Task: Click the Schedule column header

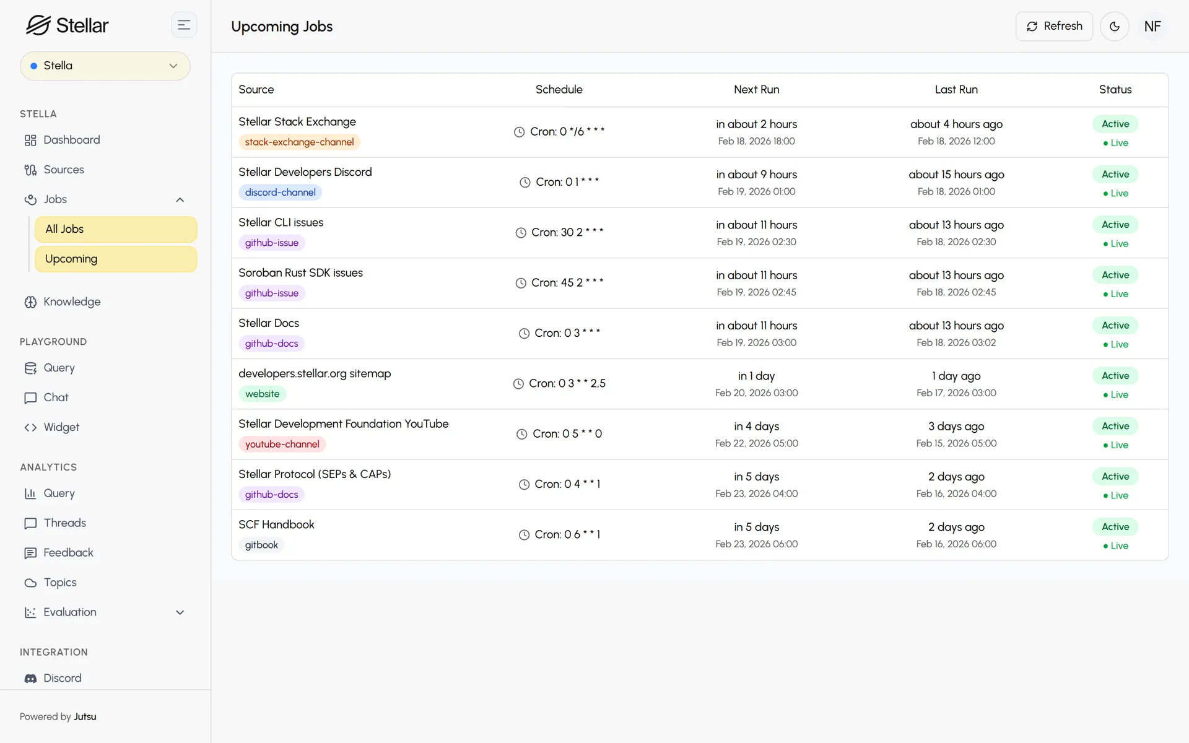Action: 559,90
